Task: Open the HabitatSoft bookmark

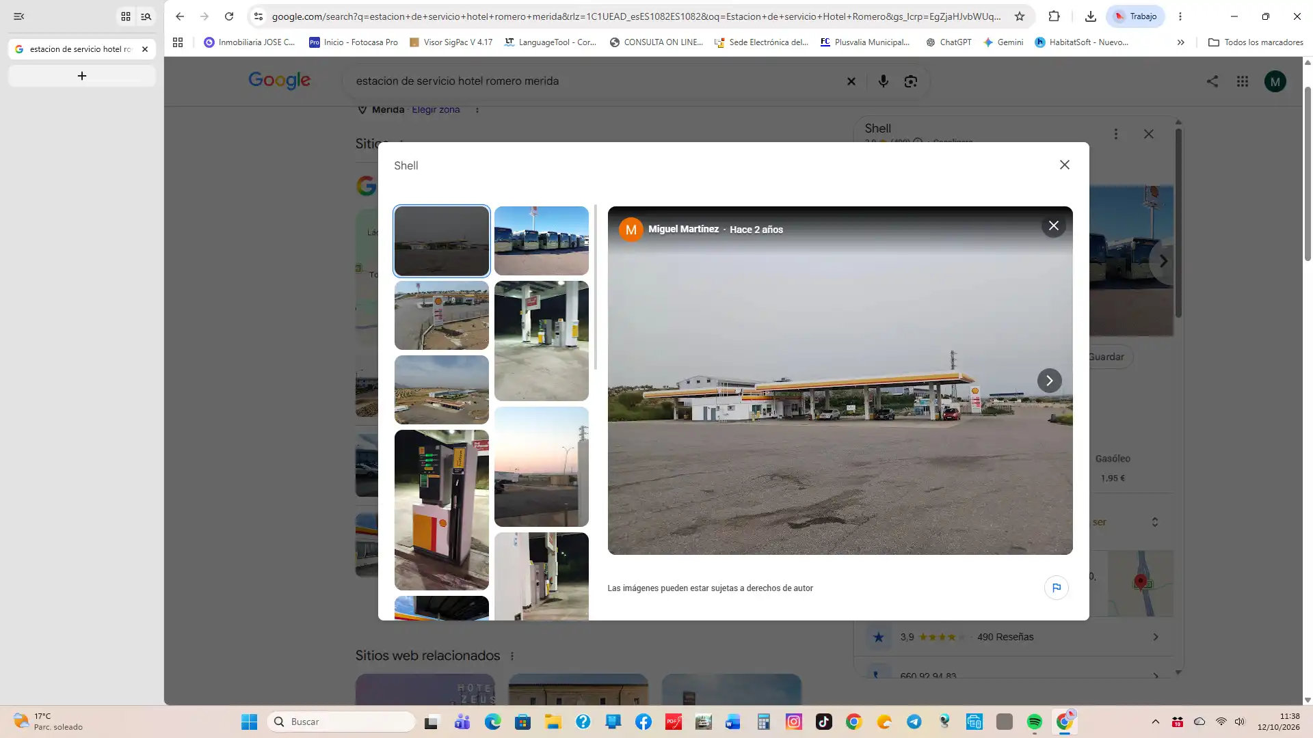Action: point(1082,42)
